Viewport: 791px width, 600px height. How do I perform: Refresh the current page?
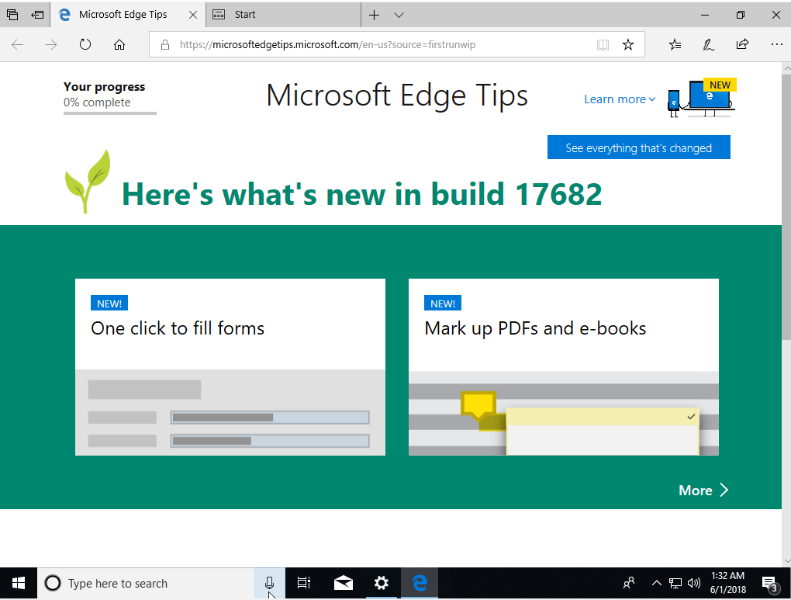click(85, 44)
